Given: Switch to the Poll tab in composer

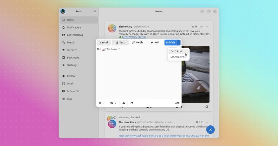Looking at the screenshot, I should [155, 43].
